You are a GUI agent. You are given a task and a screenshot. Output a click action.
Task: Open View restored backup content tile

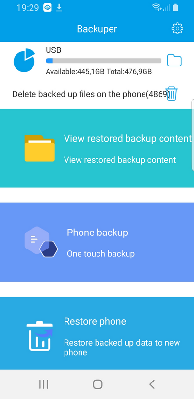[97, 149]
